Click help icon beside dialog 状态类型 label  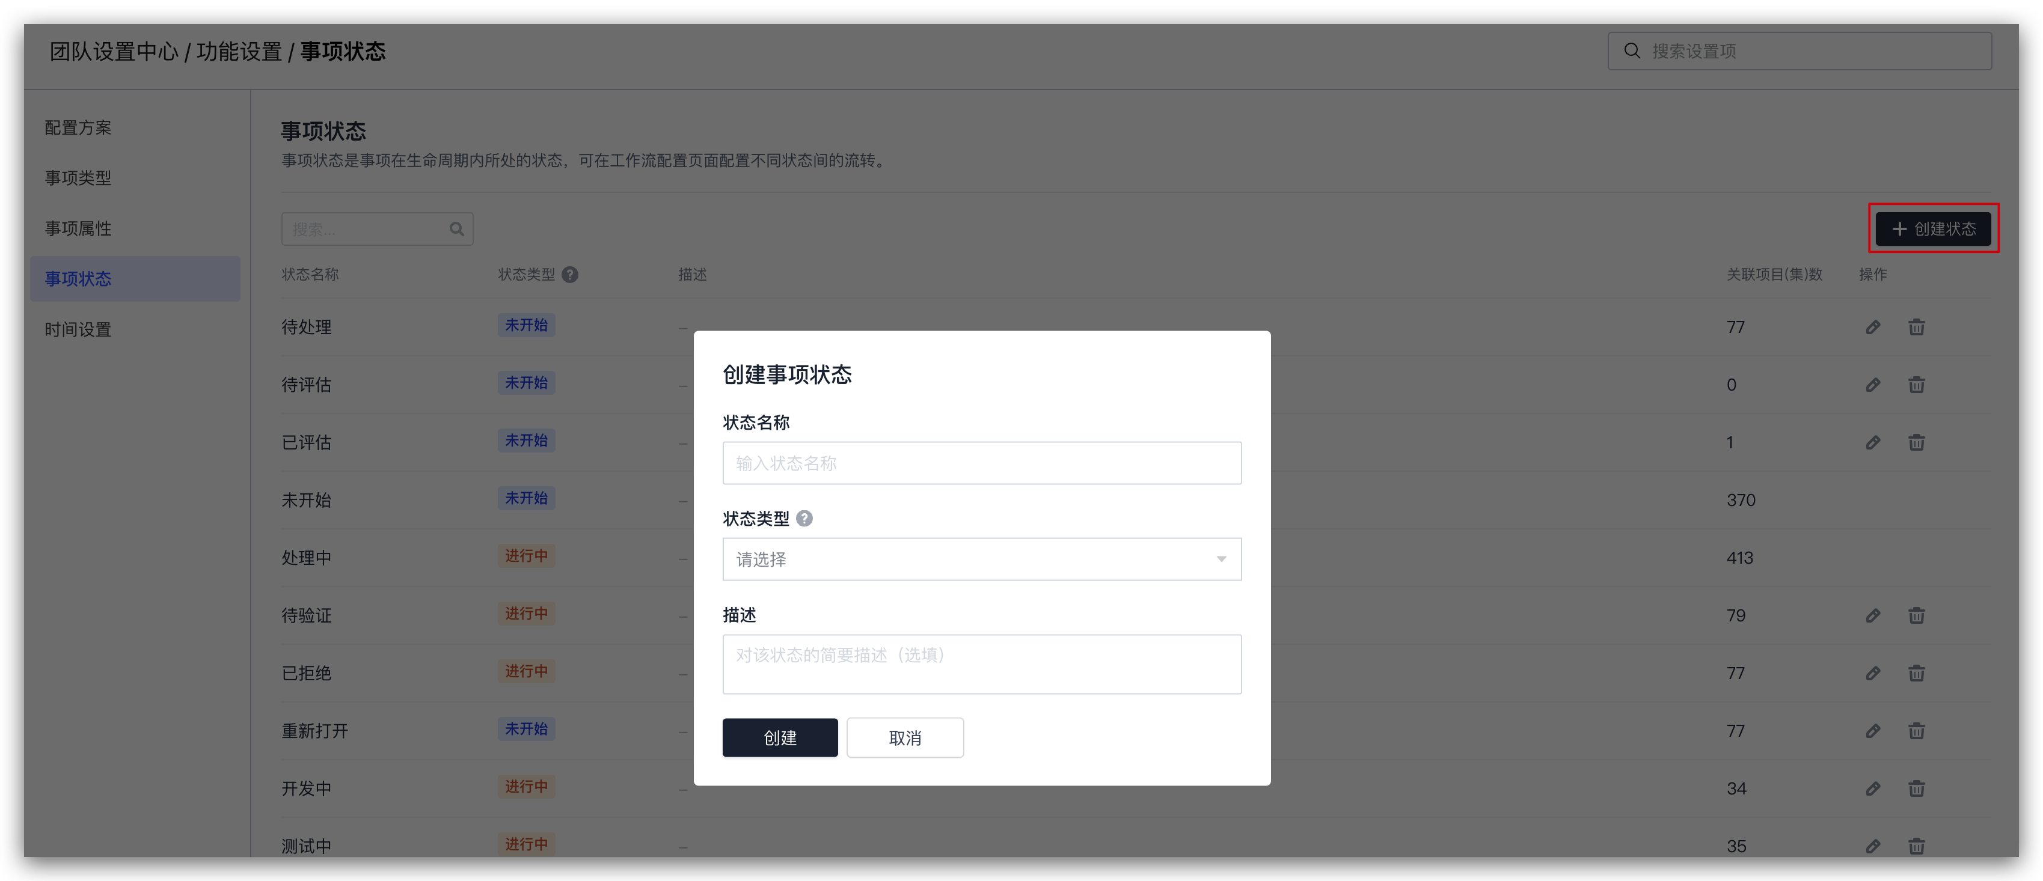click(804, 519)
